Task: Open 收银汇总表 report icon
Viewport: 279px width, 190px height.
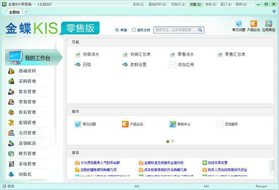Action: tap(125, 54)
